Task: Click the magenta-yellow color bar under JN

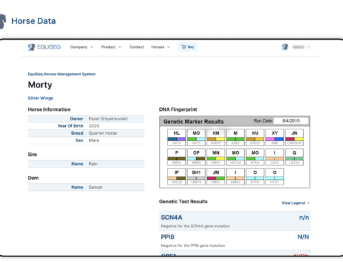Action: [x=294, y=139]
